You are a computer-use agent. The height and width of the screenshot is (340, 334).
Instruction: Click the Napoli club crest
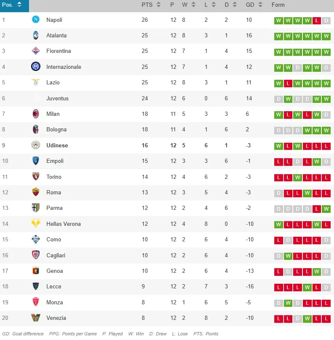(x=36, y=20)
